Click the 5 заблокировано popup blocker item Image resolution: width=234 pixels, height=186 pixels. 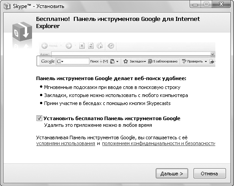pos(163,61)
